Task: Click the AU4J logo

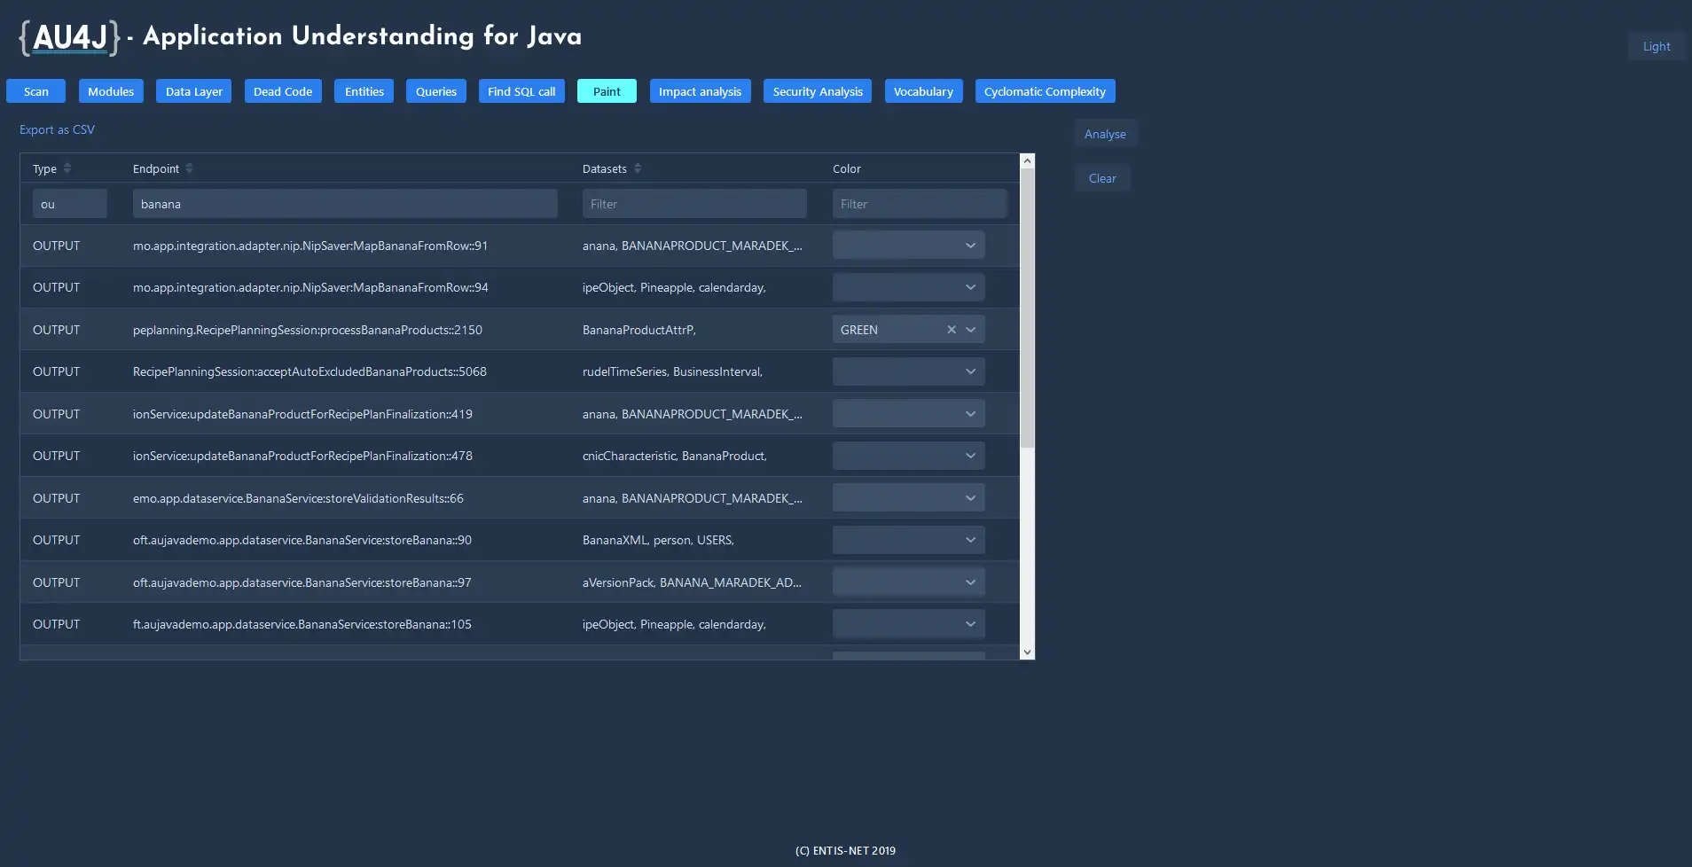Action: 69,37
